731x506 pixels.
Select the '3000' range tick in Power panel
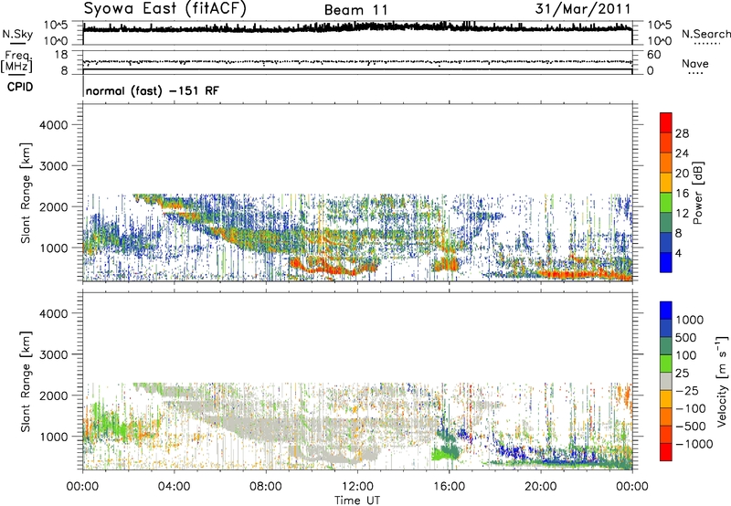[x=54, y=166]
